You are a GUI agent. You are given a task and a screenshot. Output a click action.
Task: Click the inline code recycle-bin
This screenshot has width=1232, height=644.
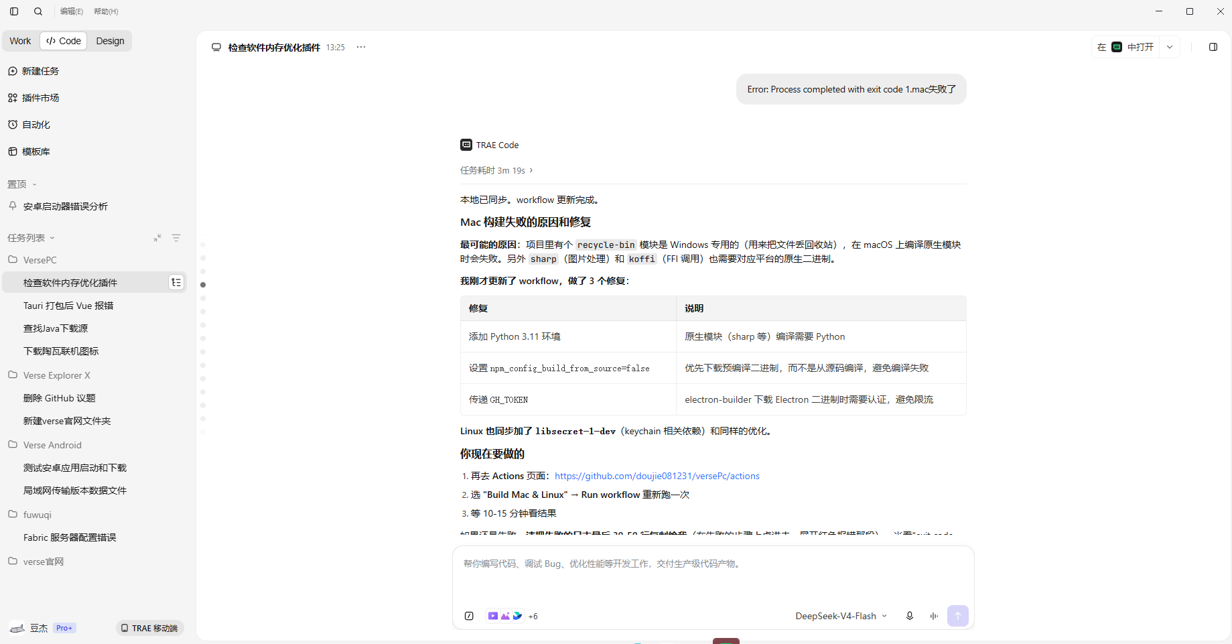[x=606, y=245]
